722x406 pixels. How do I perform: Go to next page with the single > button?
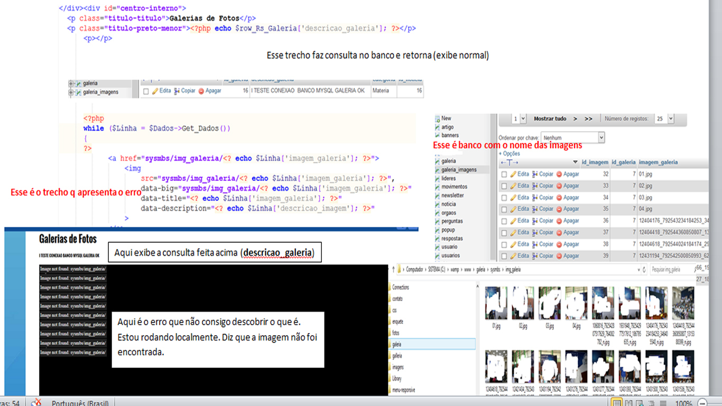[x=575, y=119]
